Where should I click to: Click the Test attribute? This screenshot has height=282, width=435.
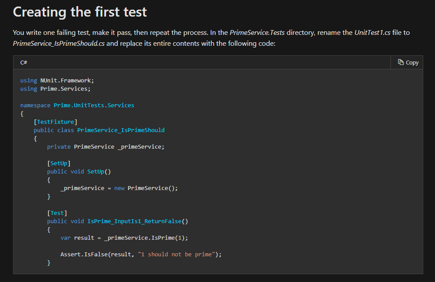click(57, 213)
